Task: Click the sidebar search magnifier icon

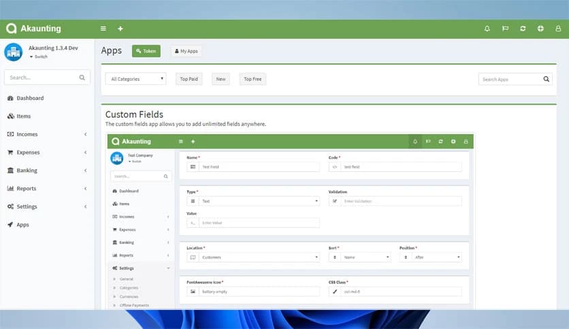Action: [82, 77]
